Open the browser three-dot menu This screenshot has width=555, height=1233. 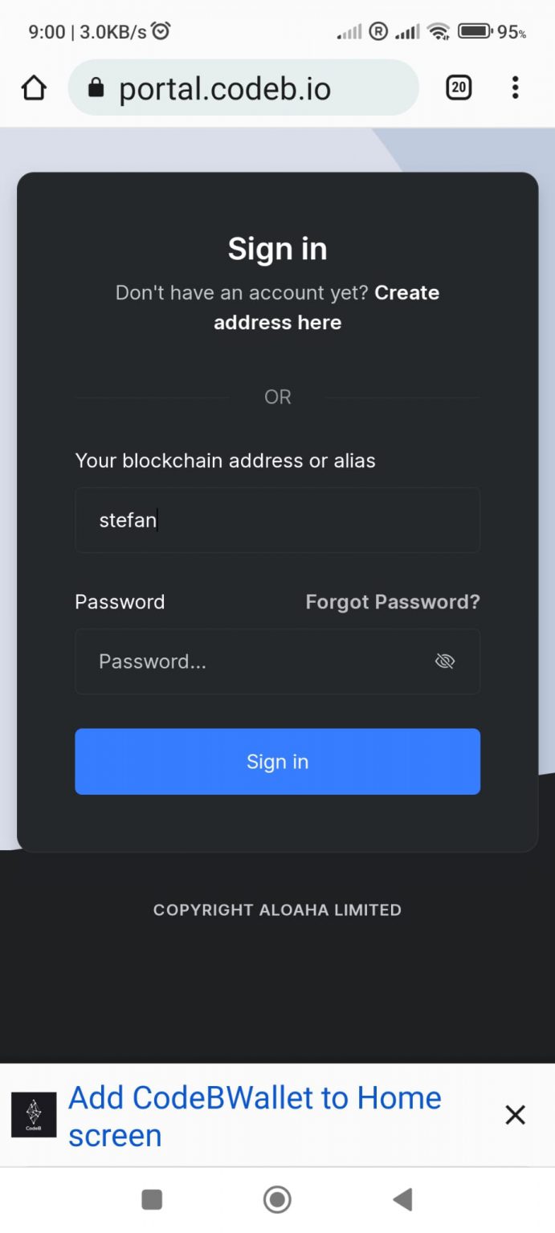pyautogui.click(x=515, y=87)
